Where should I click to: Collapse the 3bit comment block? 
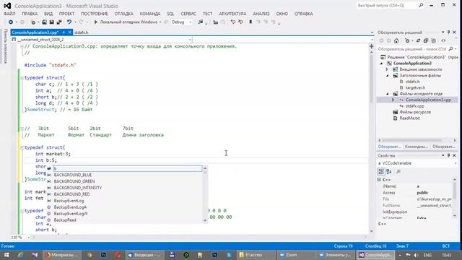pos(22,129)
